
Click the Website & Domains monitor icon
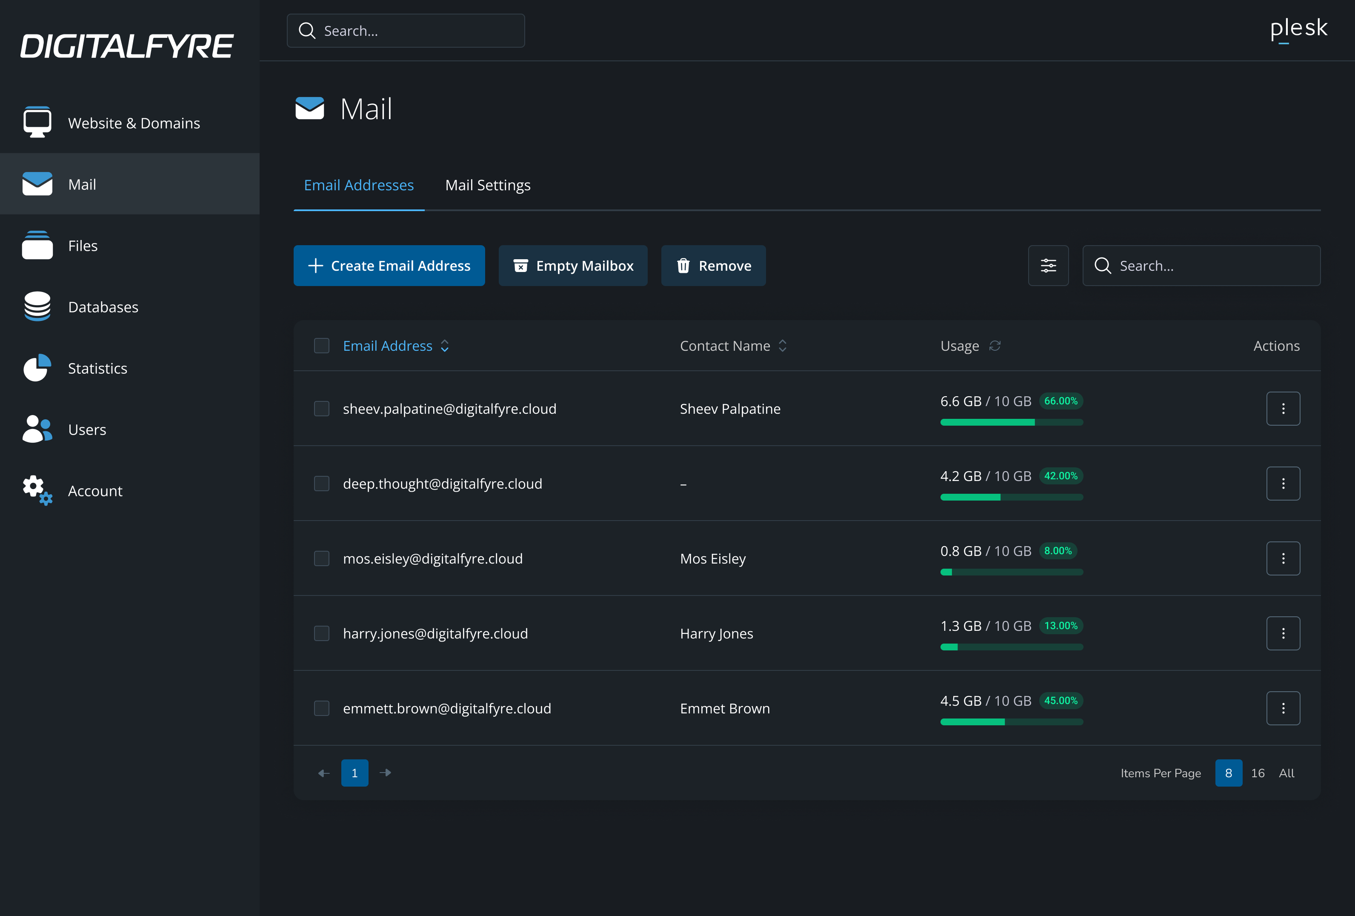[x=37, y=122]
